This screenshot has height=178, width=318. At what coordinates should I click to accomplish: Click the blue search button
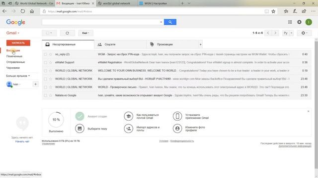coord(170,22)
